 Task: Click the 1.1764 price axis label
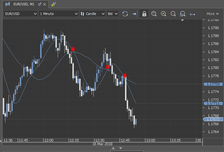[213, 132]
